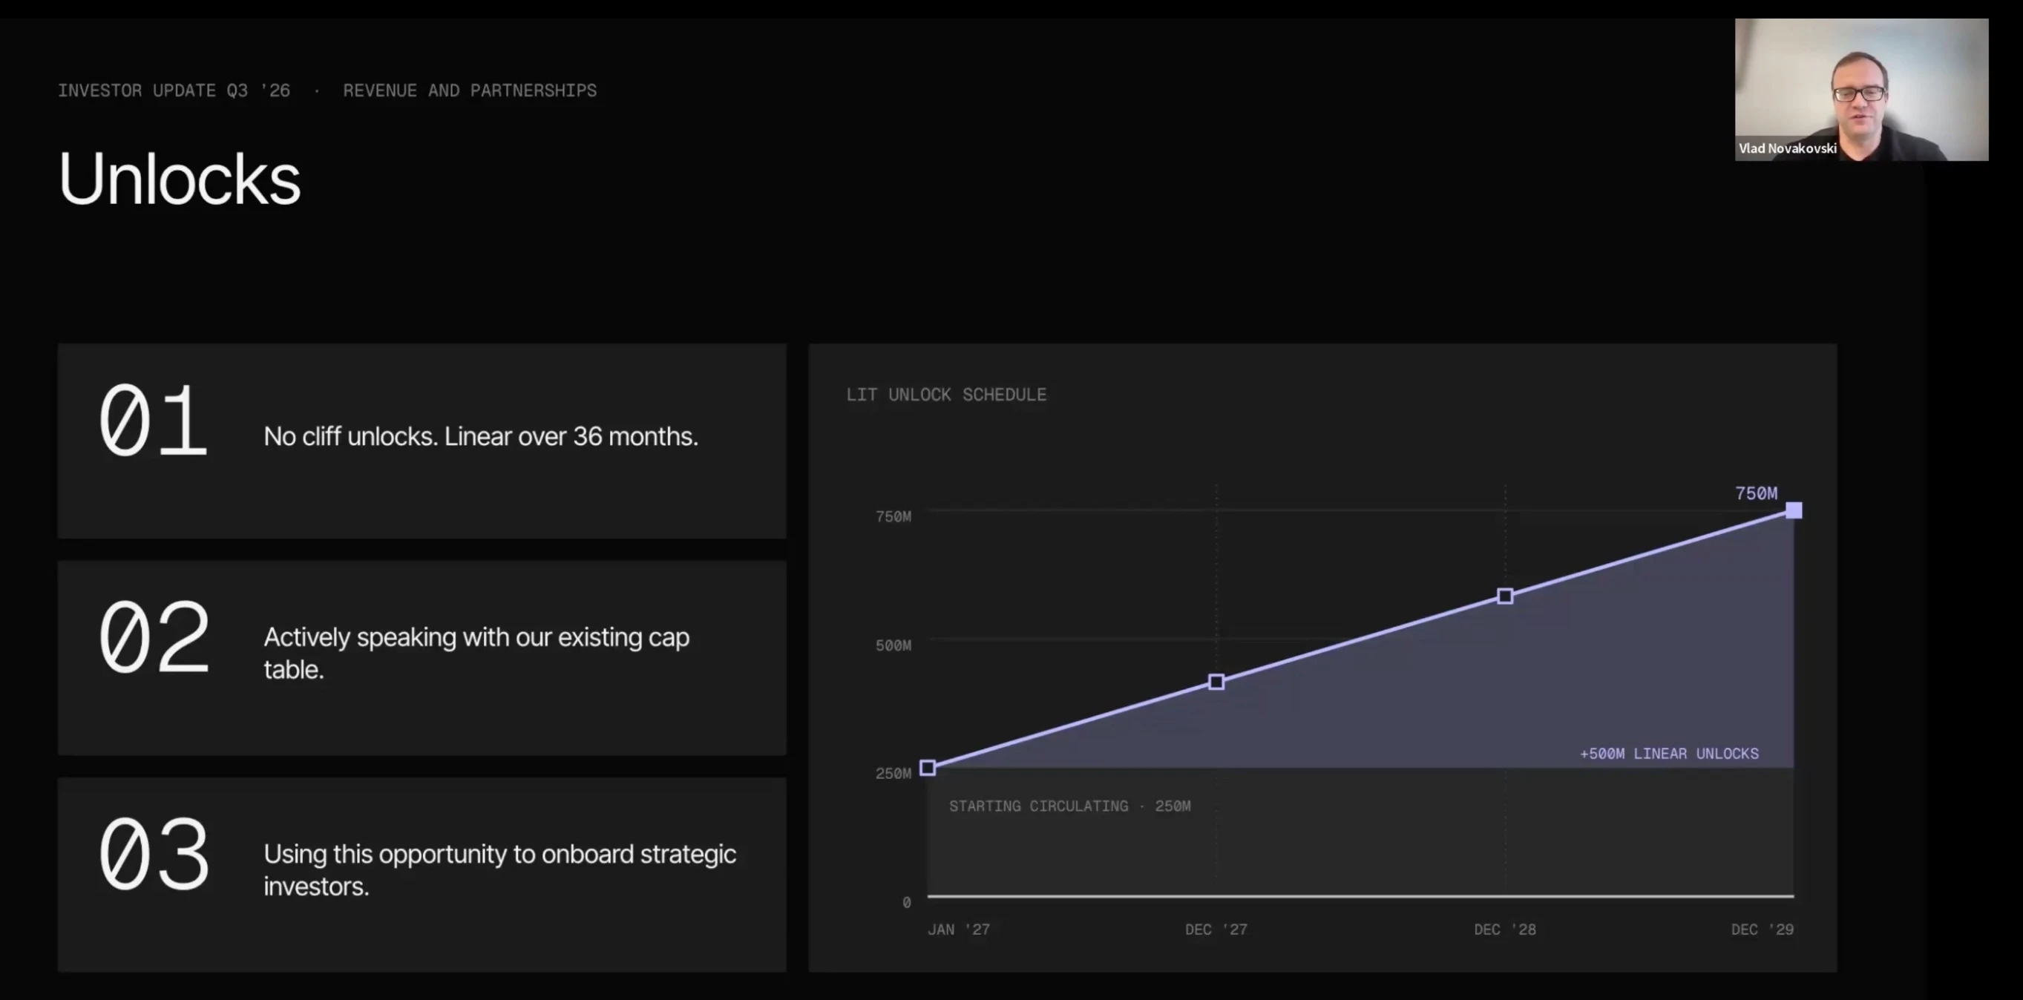Click the DEC '29 x-axis label
This screenshot has width=2023, height=1000.
tap(1763, 930)
